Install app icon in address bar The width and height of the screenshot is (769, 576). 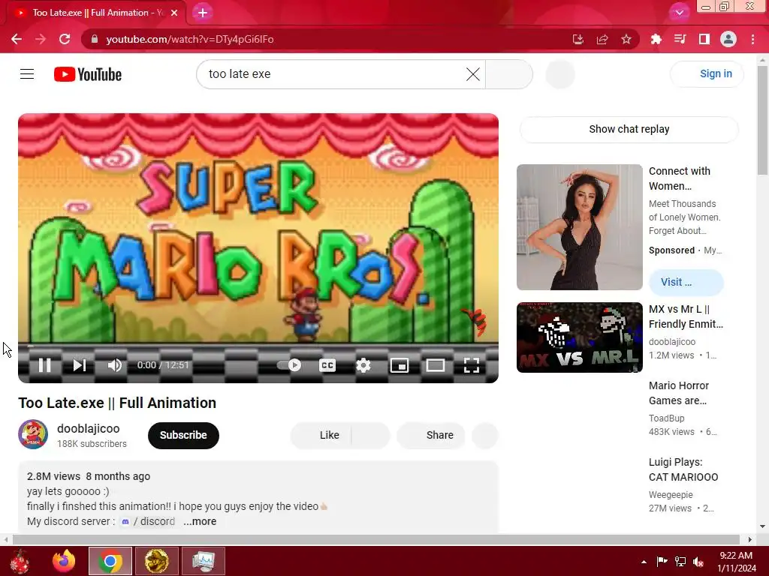pos(578,39)
